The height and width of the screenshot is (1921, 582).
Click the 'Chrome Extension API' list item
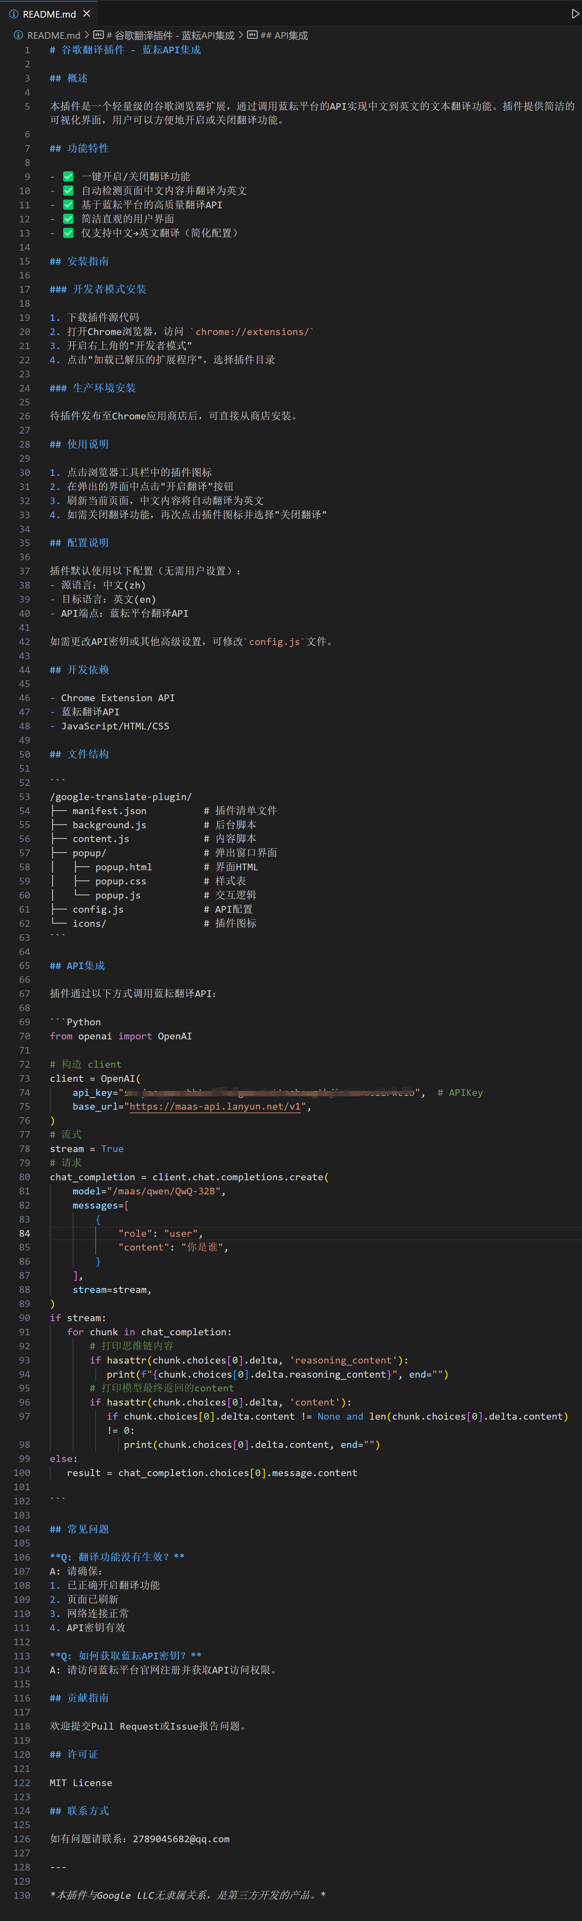coord(118,698)
